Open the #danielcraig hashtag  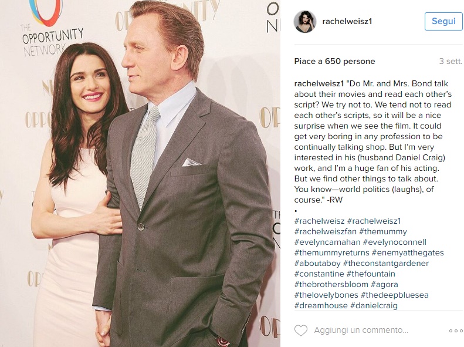[x=374, y=305]
